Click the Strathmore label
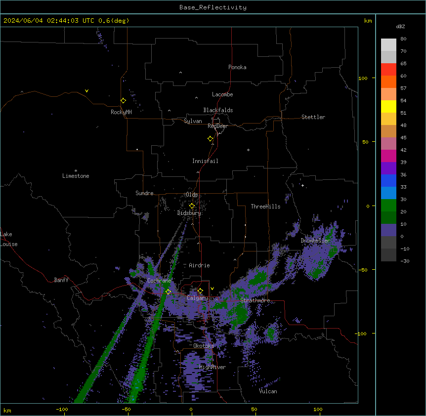The width and height of the screenshot is (426, 416). tap(255, 300)
